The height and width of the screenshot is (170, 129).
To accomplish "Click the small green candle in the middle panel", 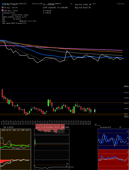I will pos(35,142).
